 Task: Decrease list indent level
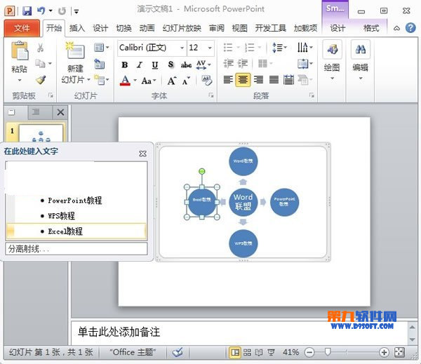[x=229, y=64]
